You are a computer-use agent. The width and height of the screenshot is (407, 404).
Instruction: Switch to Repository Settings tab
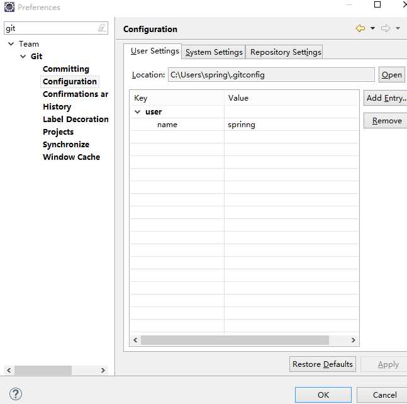pyautogui.click(x=285, y=52)
